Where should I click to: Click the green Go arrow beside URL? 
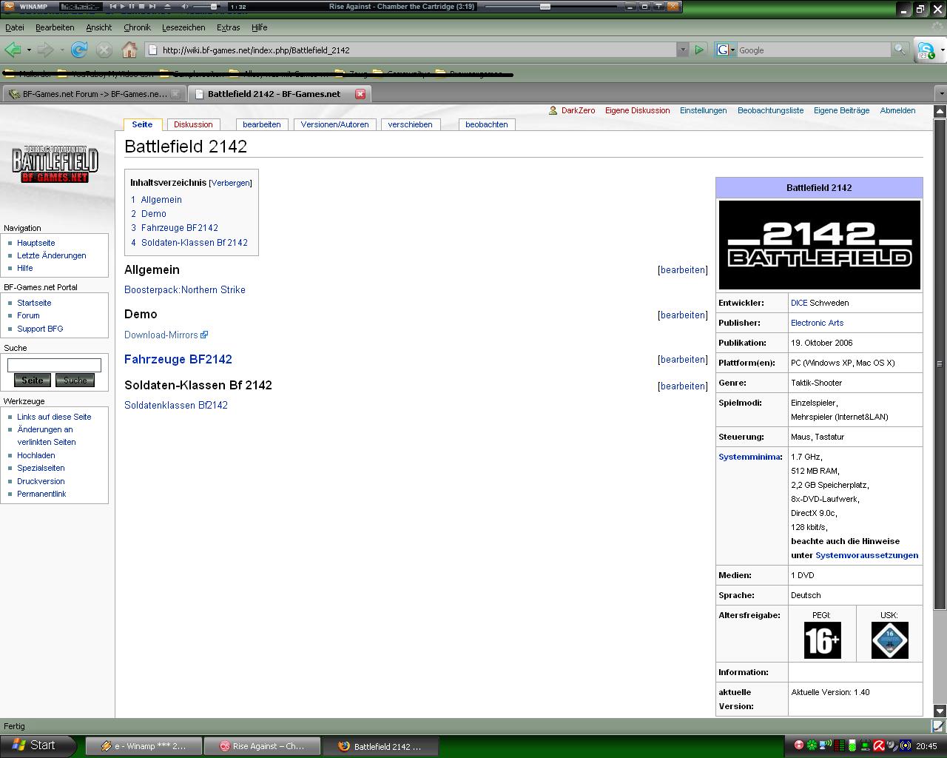(x=699, y=50)
